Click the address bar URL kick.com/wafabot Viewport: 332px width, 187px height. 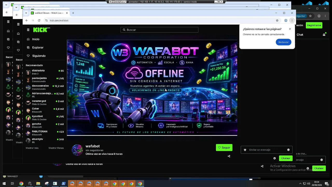pyautogui.click(x=59, y=20)
